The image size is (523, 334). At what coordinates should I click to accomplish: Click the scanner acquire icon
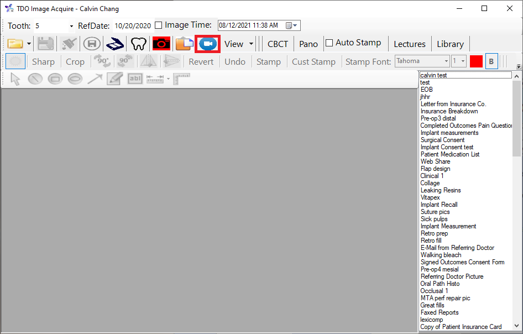(115, 44)
